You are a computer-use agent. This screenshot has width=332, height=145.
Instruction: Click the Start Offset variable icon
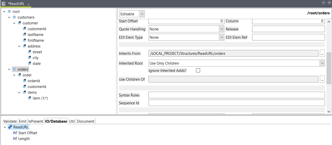tap(15, 133)
